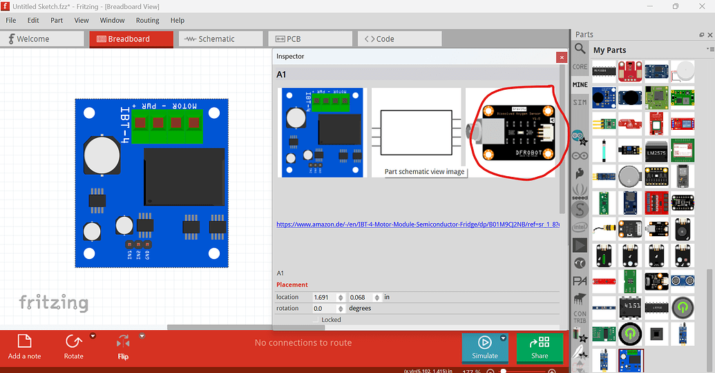The height and width of the screenshot is (373, 715).
Task: Click the Flip button
Action: (123, 347)
